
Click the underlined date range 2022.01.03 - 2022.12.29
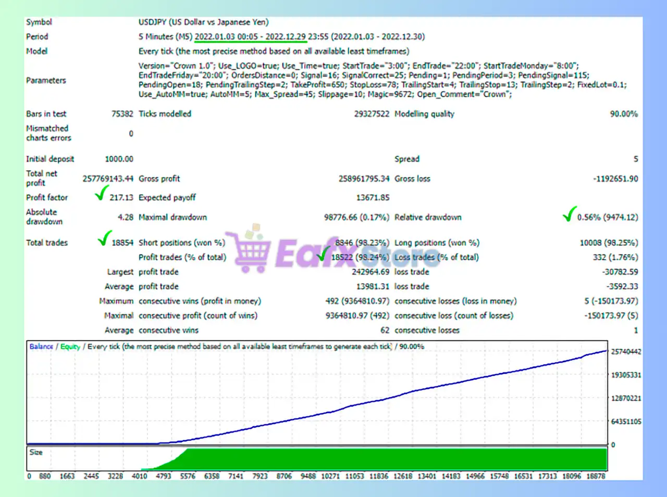tap(250, 37)
